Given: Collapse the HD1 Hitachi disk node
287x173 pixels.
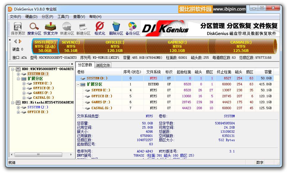Looking at the screenshot, I should (13, 103).
